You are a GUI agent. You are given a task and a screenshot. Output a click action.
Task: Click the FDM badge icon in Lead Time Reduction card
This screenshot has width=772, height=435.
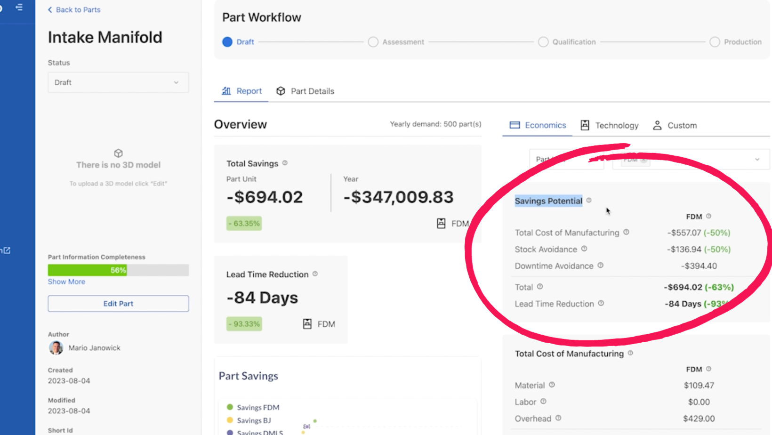(307, 324)
